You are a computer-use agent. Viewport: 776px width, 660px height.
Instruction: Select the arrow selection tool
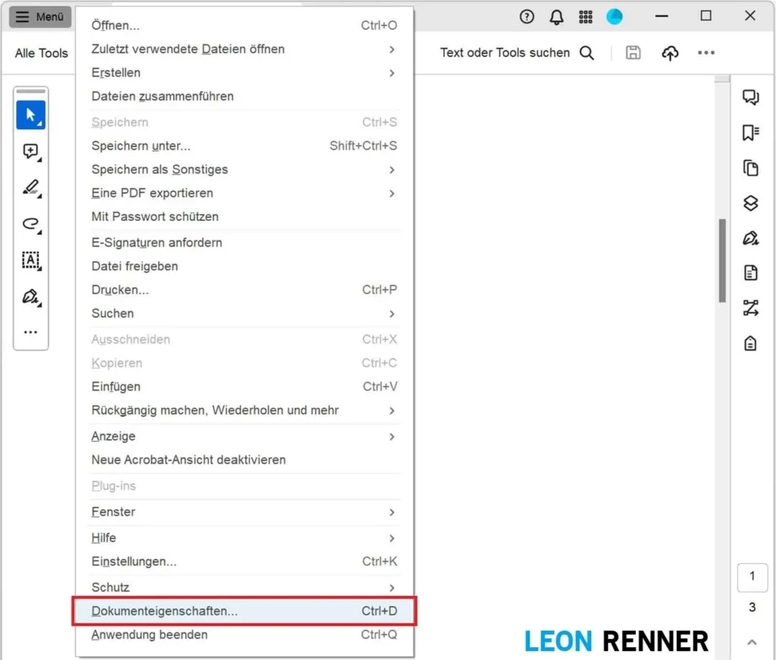pyautogui.click(x=30, y=115)
